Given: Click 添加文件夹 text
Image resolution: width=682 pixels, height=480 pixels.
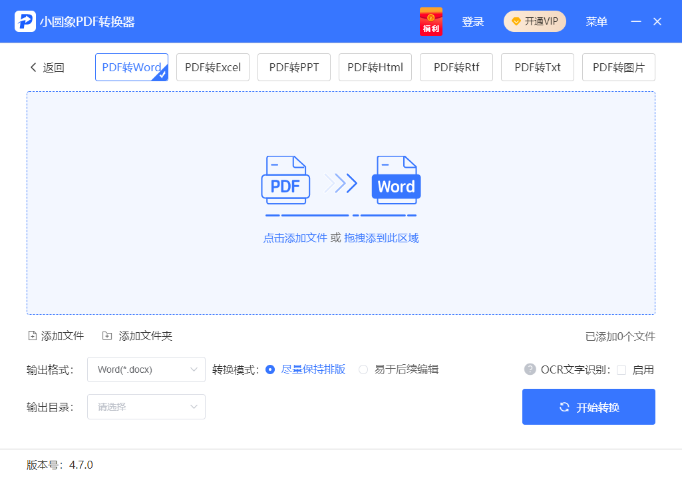Looking at the screenshot, I should (145, 336).
